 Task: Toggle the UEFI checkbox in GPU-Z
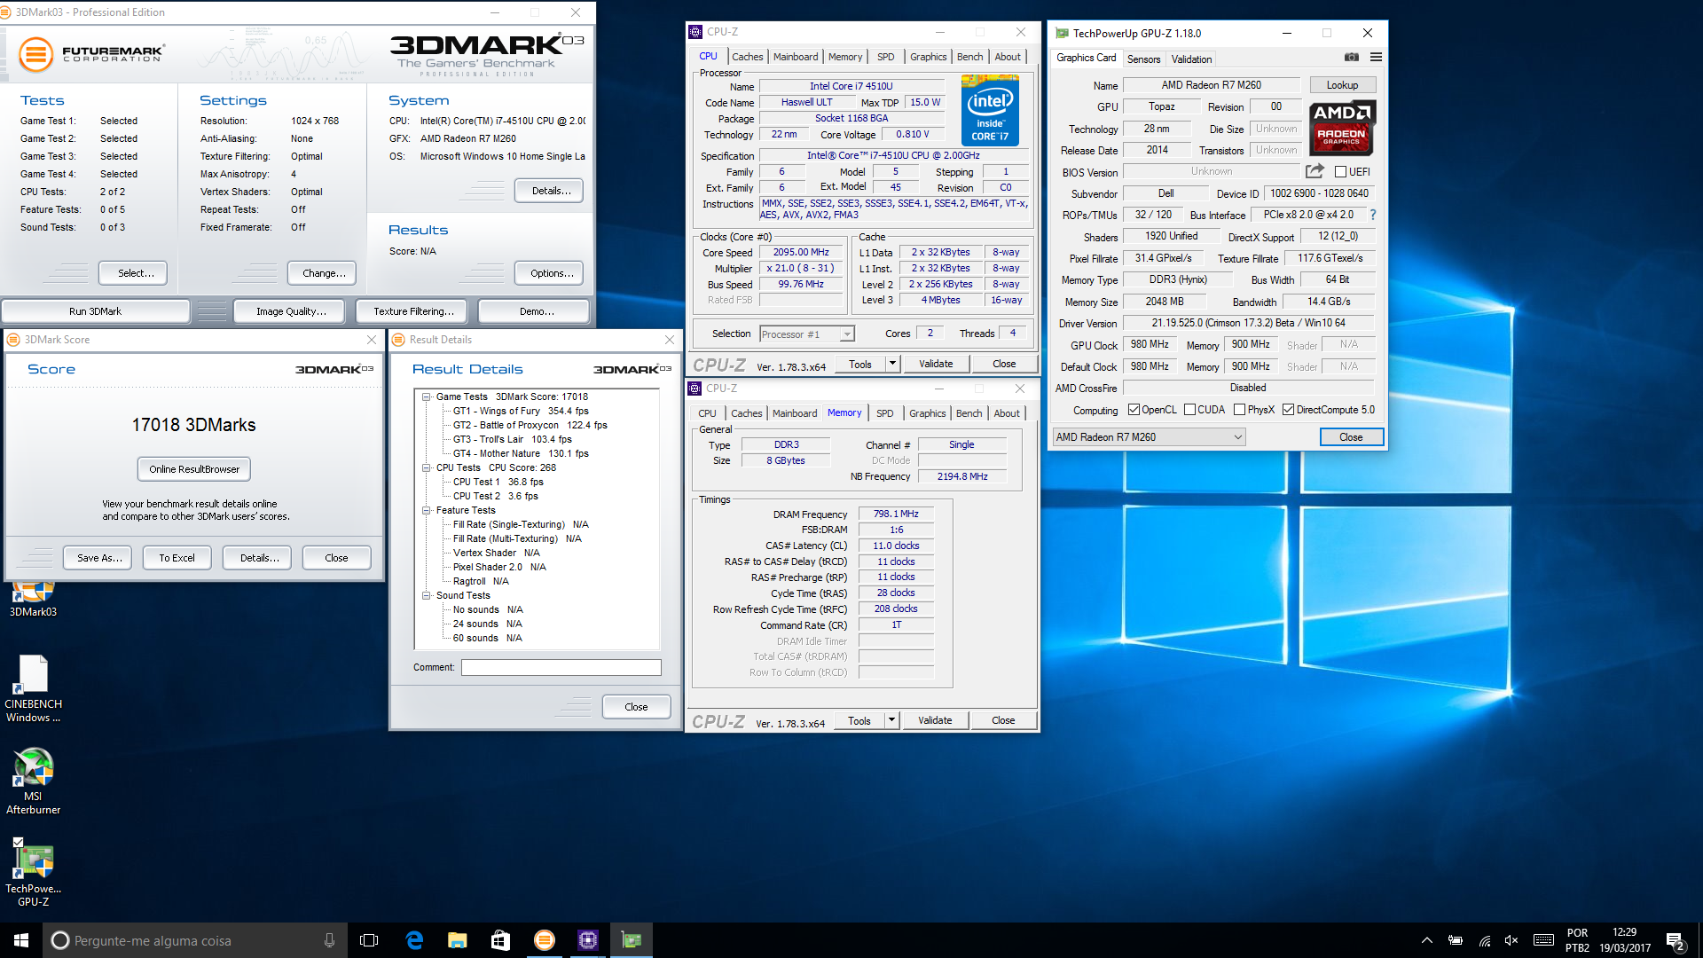[1340, 172]
